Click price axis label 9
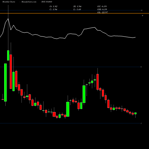The image size is (149, 149). pyautogui.click(x=142, y=15)
